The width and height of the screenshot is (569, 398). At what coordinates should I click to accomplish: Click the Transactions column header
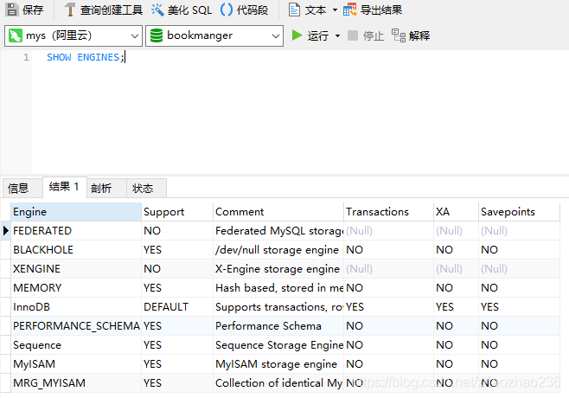388,212
